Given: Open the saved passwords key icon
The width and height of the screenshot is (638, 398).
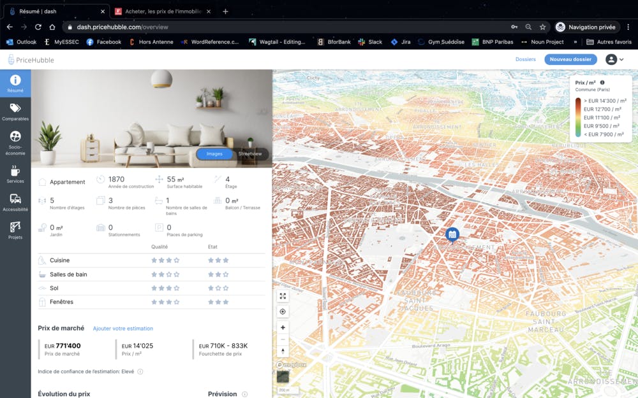Looking at the screenshot, I should [514, 27].
